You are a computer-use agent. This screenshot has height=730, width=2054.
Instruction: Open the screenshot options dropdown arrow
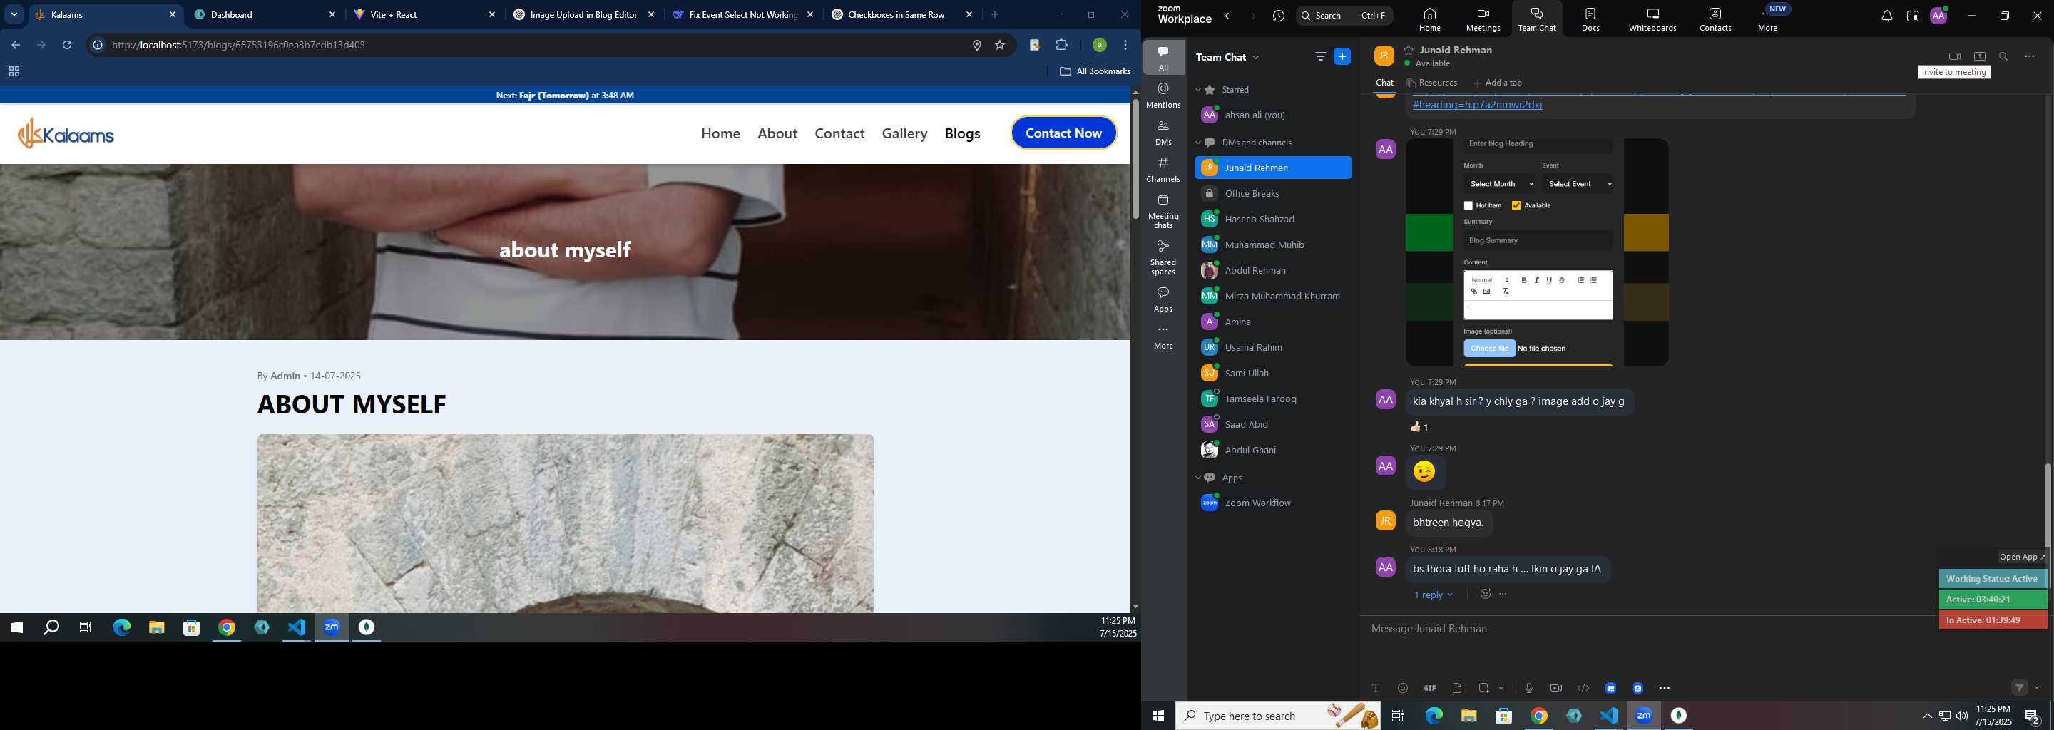pyautogui.click(x=1501, y=688)
